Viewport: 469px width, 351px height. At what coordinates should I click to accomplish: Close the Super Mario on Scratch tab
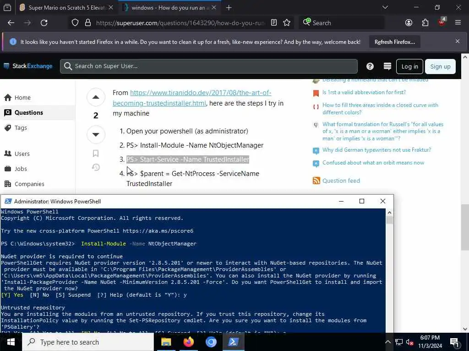coord(111,8)
